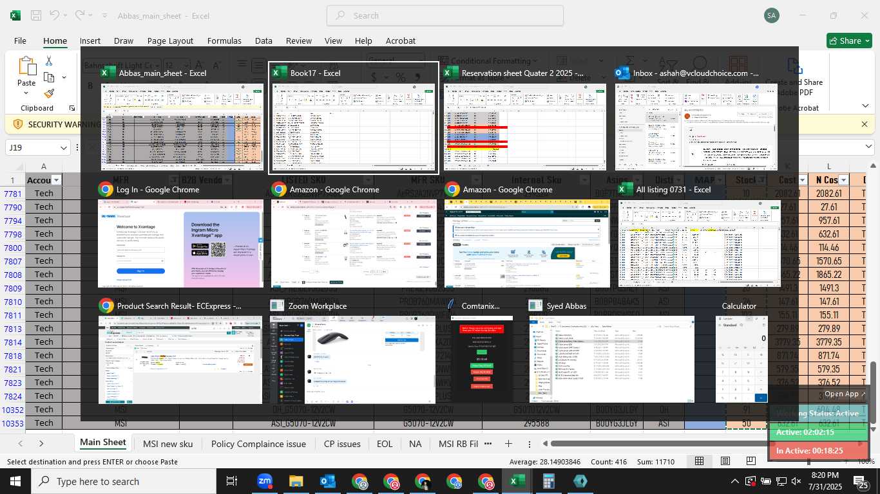The height and width of the screenshot is (494, 880).
Task: Open the Windows Start menu
Action: (x=15, y=481)
